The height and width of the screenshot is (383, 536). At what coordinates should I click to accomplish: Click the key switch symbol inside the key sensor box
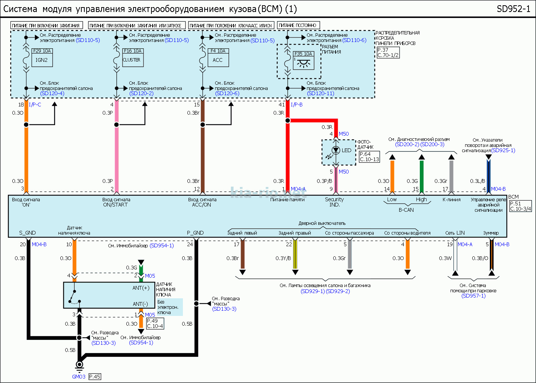coord(75,296)
